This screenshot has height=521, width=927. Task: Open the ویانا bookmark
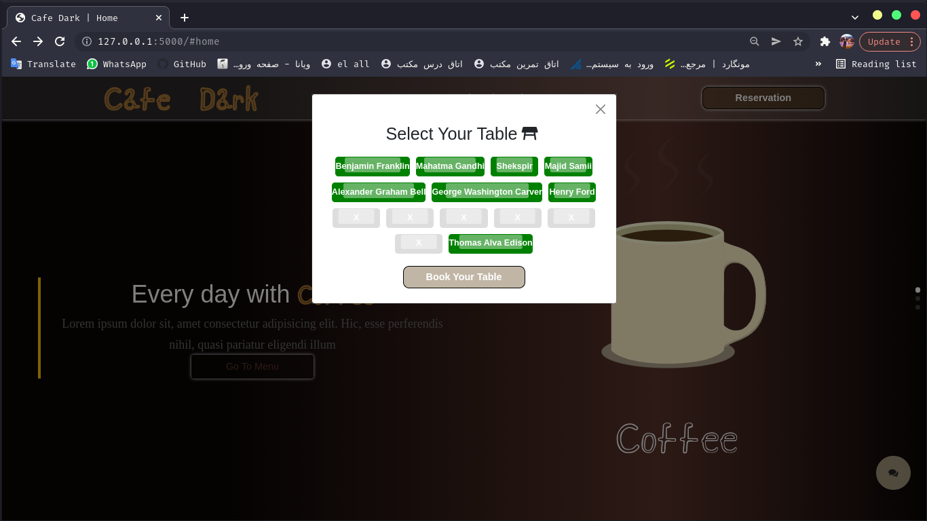(264, 64)
